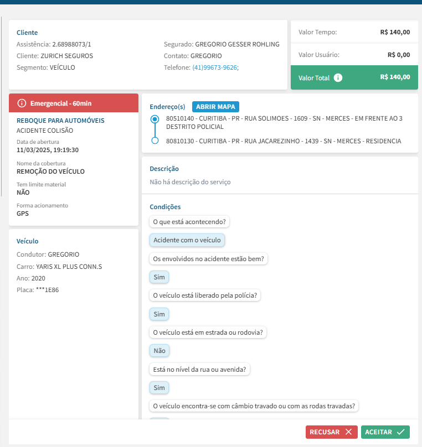Click the checkmark icon on Aceitar

[x=401, y=432]
